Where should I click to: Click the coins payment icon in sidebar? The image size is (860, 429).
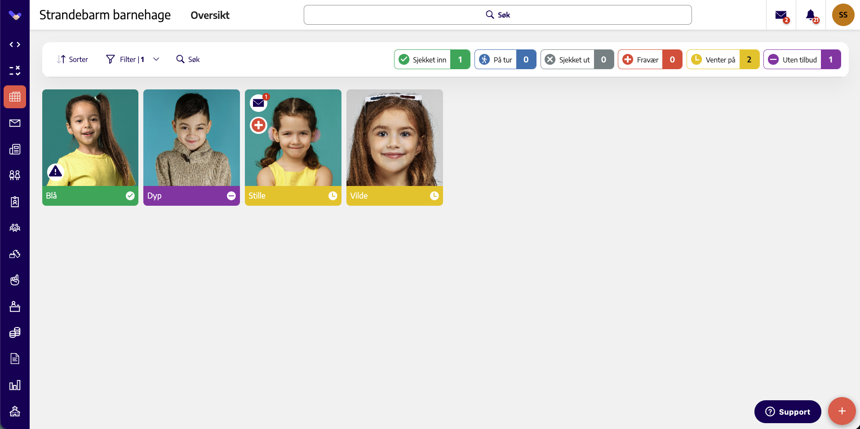pyautogui.click(x=15, y=332)
